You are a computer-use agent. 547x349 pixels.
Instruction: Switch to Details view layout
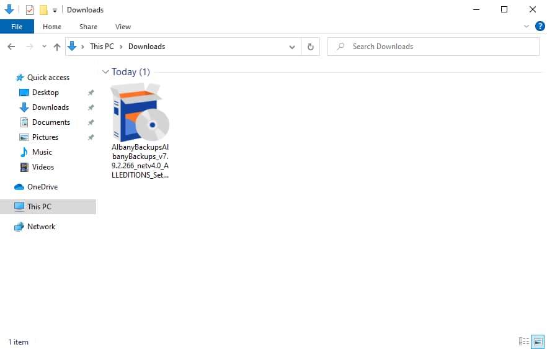pos(523,342)
